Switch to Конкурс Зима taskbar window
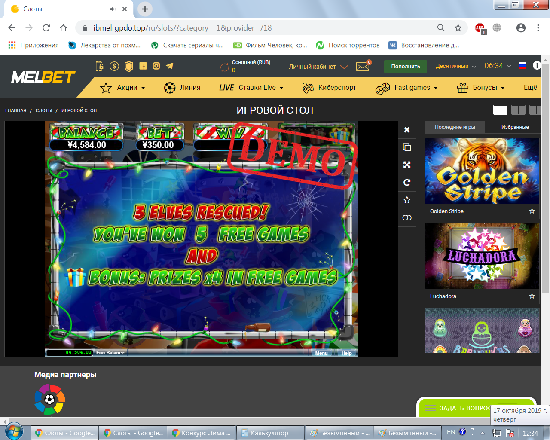The image size is (550, 440). click(x=202, y=433)
